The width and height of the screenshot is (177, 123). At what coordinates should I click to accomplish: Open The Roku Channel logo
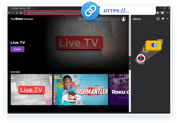coord(22,19)
